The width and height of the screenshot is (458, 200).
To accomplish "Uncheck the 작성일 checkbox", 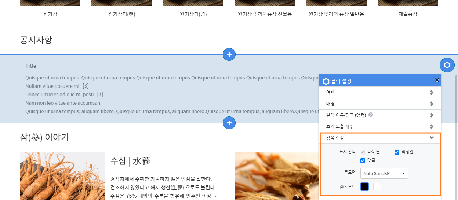I will click(397, 152).
